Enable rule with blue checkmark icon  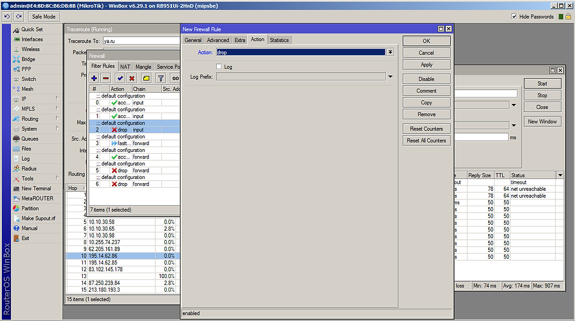coord(120,78)
